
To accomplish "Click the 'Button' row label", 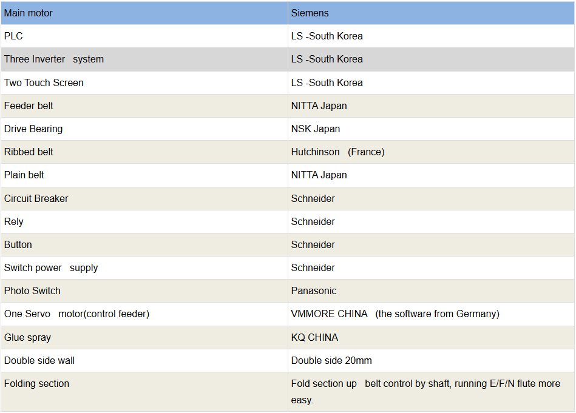I will click(18, 244).
